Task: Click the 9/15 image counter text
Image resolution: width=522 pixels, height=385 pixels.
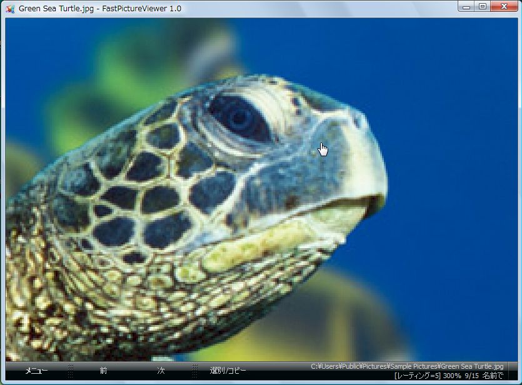Action: (x=472, y=376)
